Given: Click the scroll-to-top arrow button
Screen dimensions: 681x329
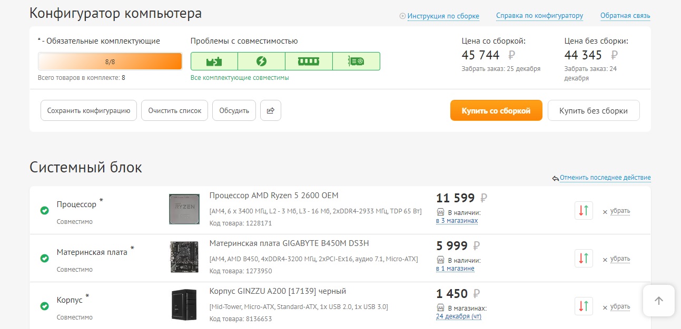Looking at the screenshot, I should click(x=659, y=301).
